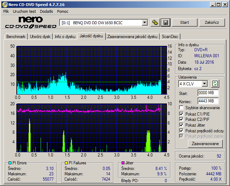
Task: Click the Start field showing 0000 MB
Action: pos(208,93)
